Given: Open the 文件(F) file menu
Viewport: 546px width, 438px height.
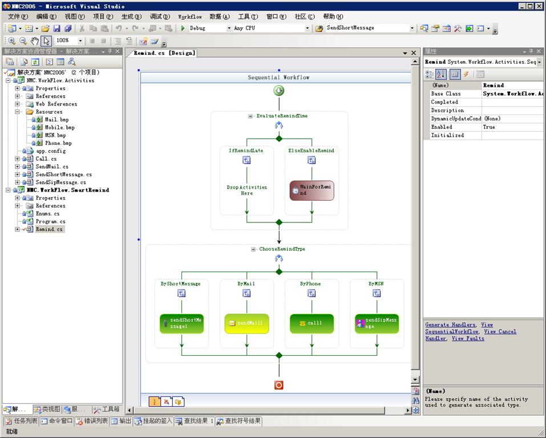Looking at the screenshot, I should [x=18, y=17].
